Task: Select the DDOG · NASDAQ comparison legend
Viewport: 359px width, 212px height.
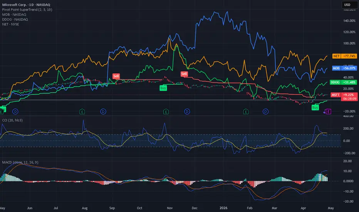Action: click(x=15, y=19)
